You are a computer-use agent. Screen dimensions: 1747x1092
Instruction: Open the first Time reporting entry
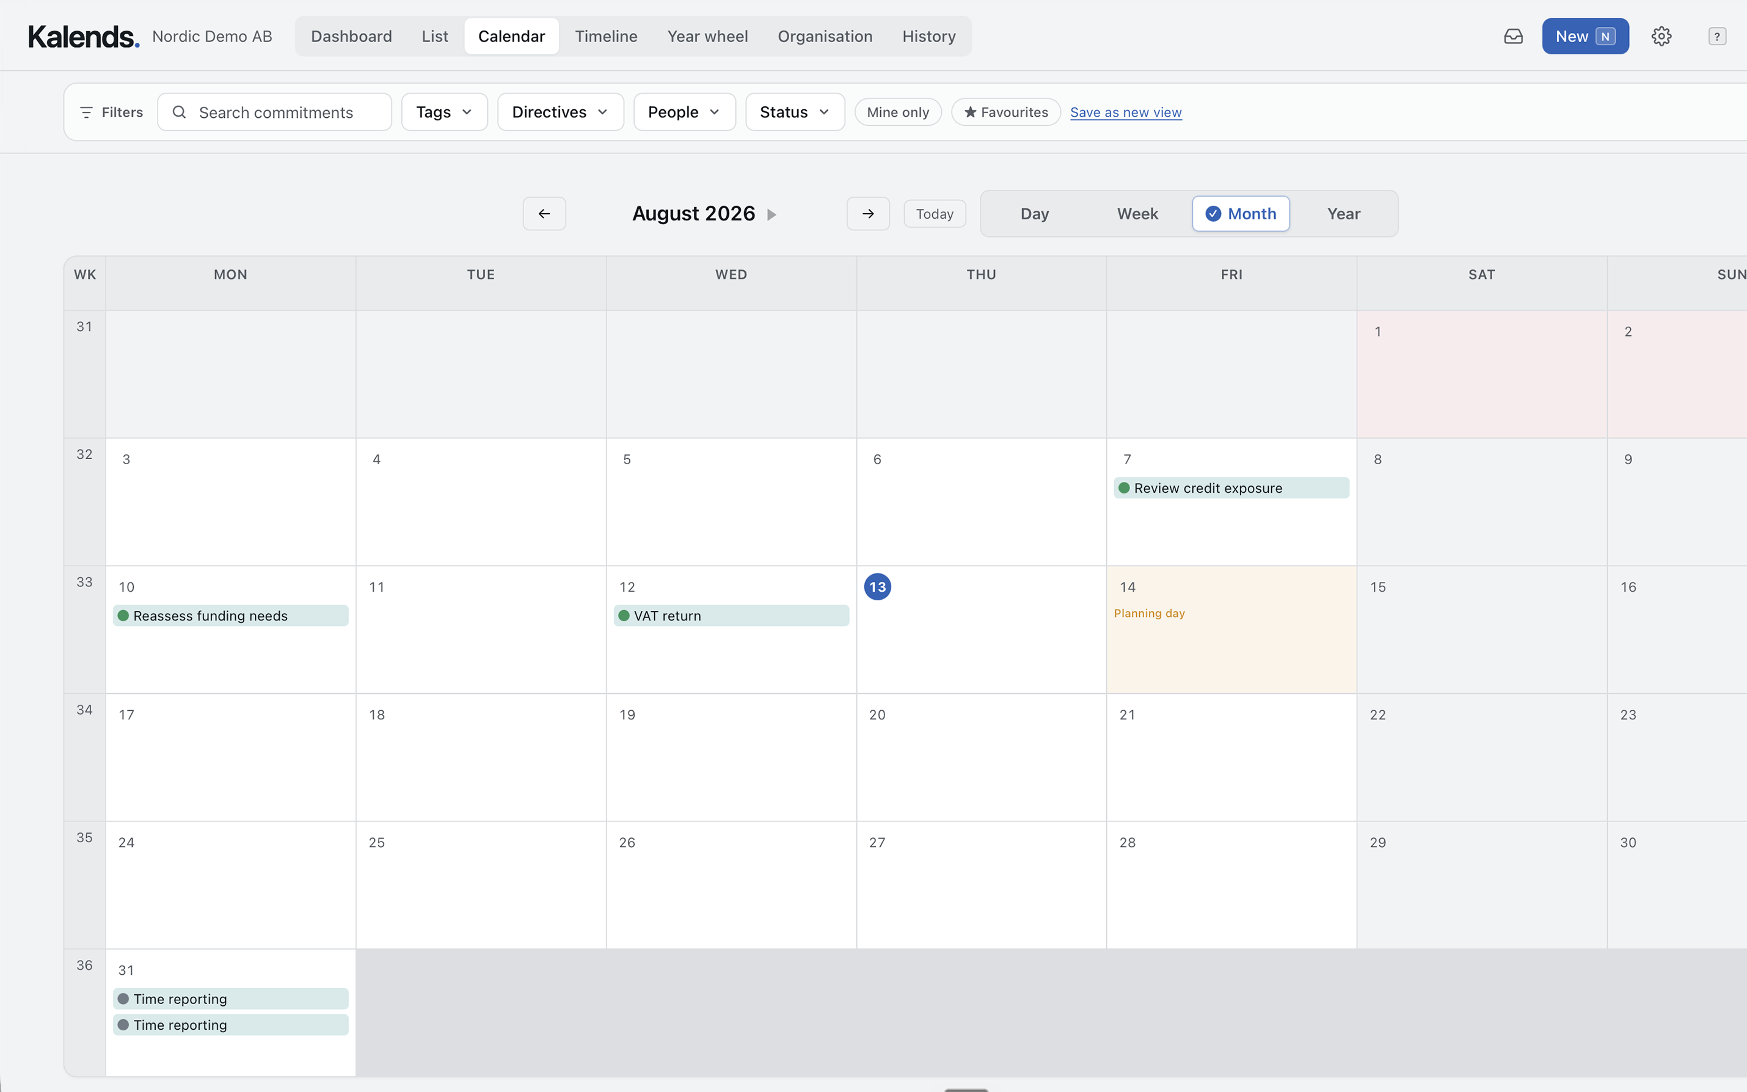[x=230, y=999]
